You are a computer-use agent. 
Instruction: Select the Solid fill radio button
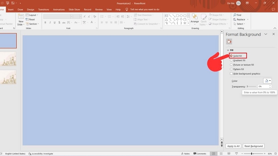click(231, 56)
